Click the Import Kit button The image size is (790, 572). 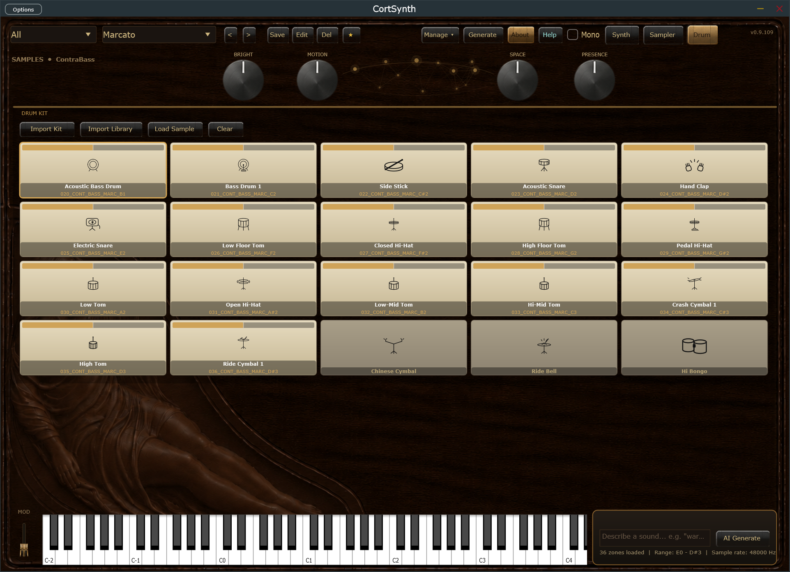click(46, 129)
